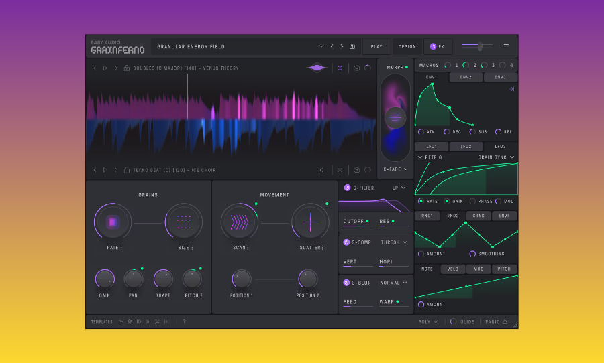
Task: Select the LFO2 tab
Action: pos(466,146)
